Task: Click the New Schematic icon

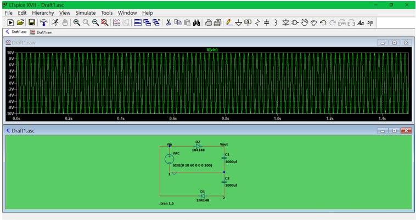Action: 10,23
